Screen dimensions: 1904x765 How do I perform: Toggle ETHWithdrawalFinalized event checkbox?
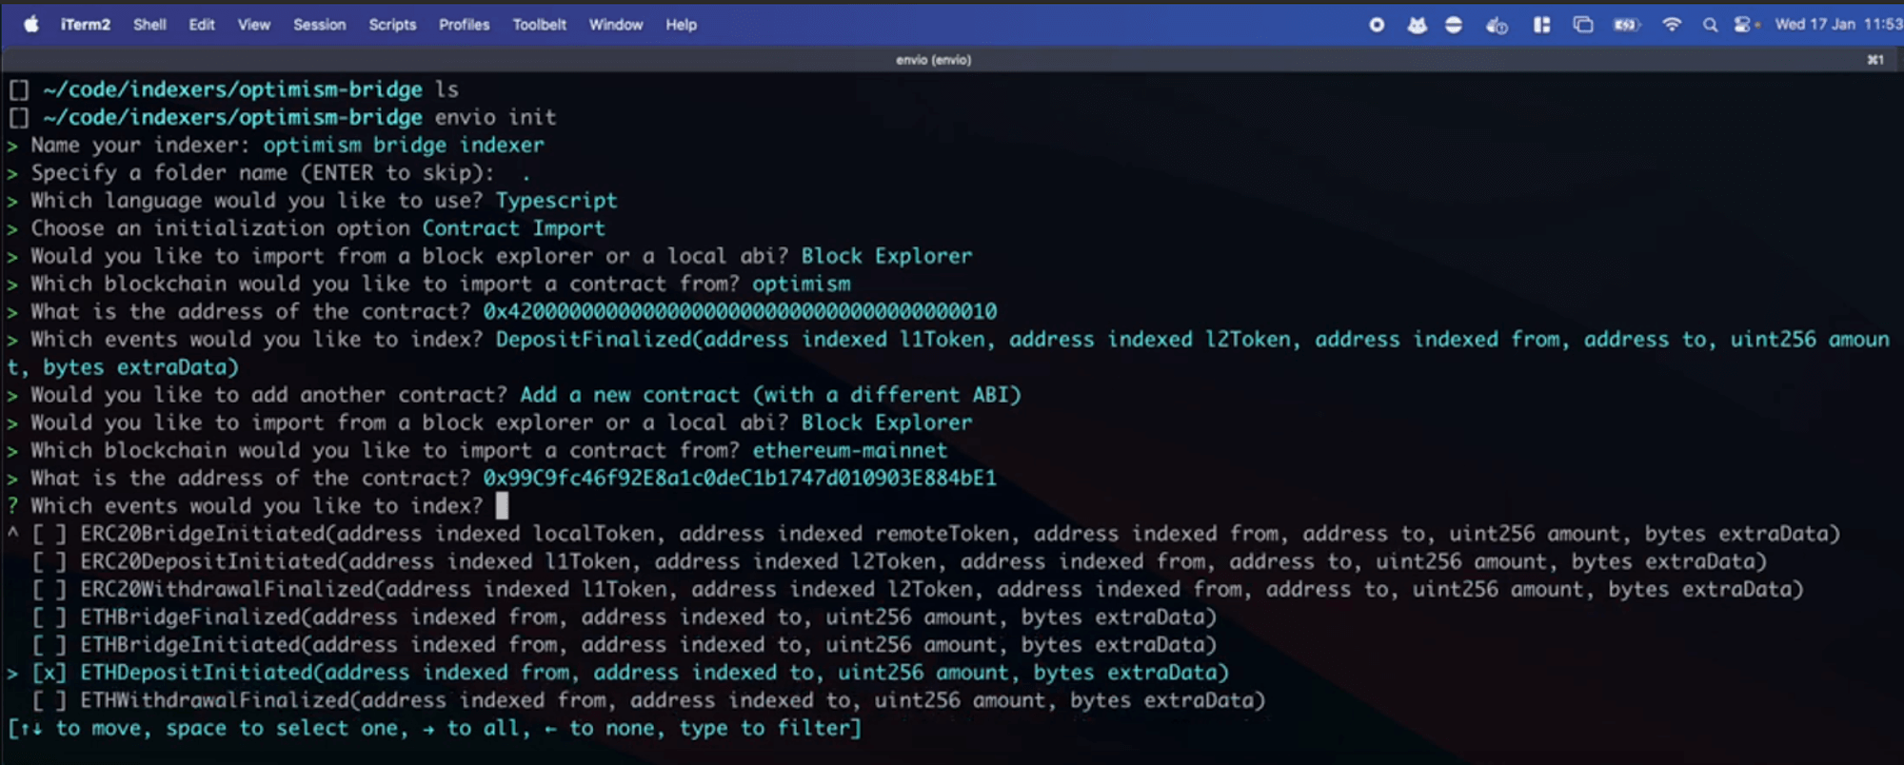[x=50, y=700]
